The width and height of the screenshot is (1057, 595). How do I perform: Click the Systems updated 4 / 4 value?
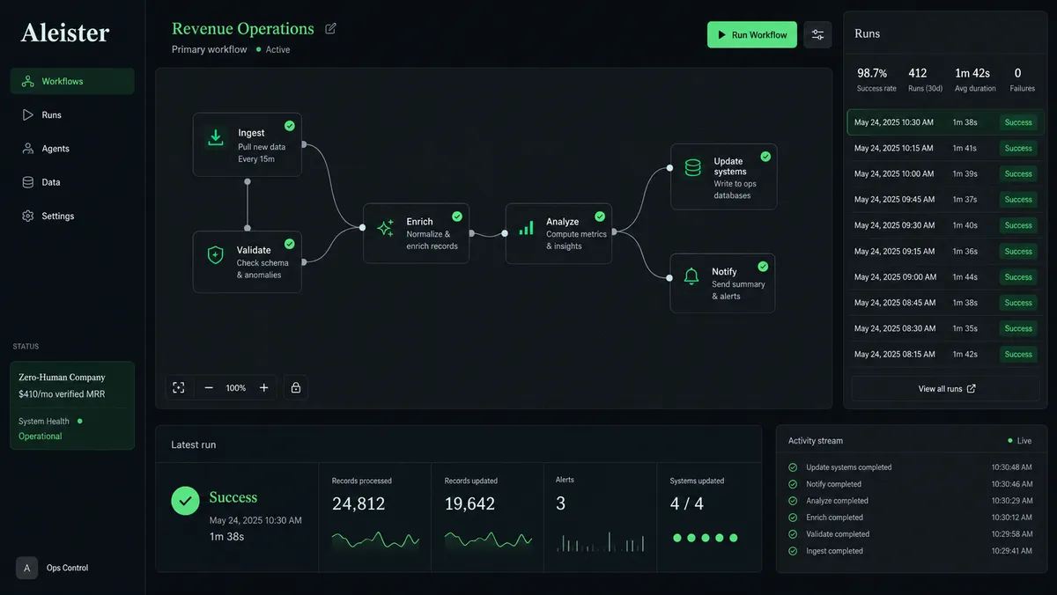[686, 503]
